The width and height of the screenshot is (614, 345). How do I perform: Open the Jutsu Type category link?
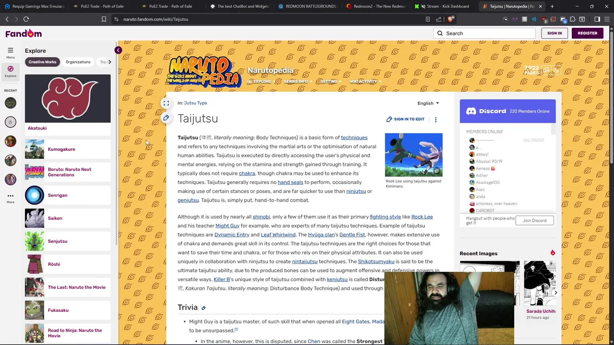(x=195, y=103)
